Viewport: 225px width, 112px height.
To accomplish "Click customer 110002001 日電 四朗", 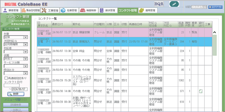I will click(x=44, y=51).
